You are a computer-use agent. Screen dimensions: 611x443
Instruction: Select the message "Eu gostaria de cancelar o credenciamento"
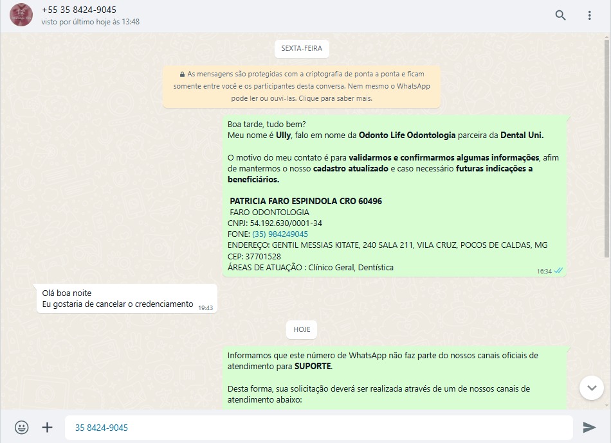pos(118,304)
